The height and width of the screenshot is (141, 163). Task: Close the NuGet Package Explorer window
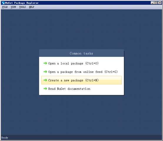(160, 3)
